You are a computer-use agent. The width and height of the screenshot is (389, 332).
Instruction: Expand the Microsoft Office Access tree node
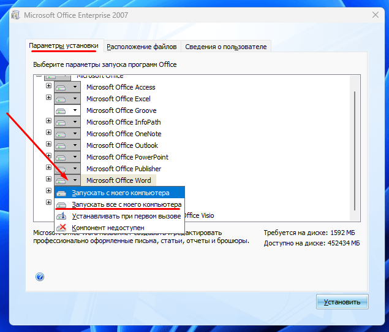pos(48,86)
